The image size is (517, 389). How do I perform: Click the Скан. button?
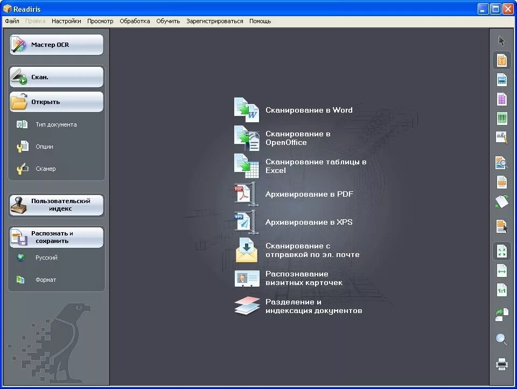click(57, 77)
